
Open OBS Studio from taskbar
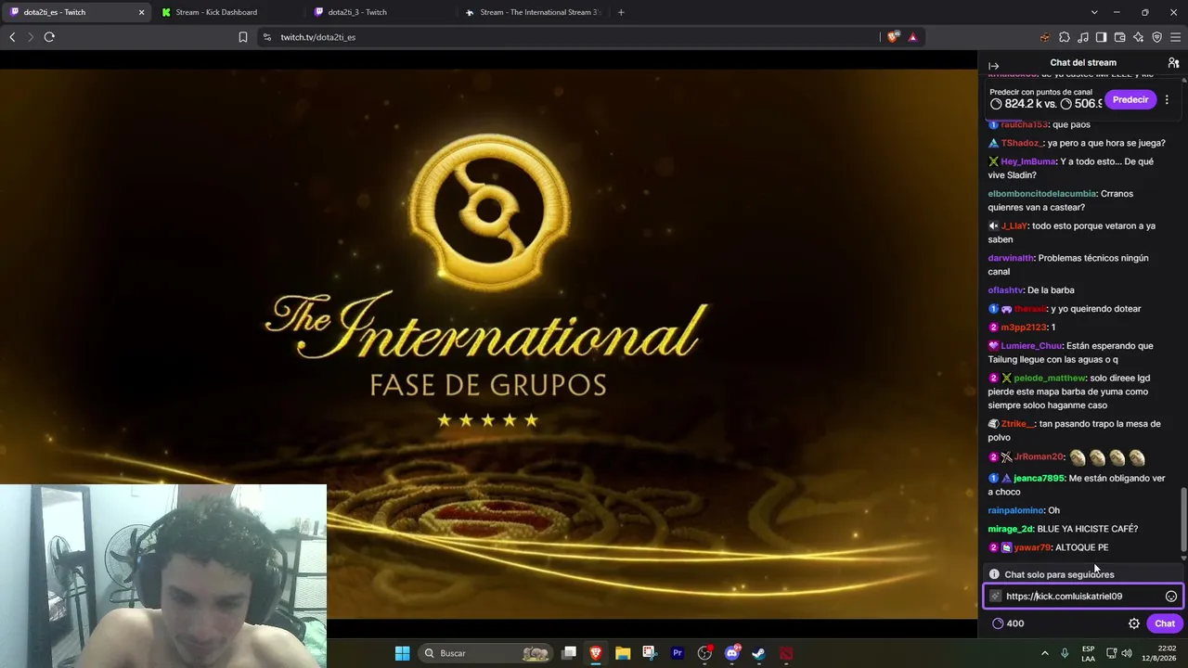click(704, 653)
